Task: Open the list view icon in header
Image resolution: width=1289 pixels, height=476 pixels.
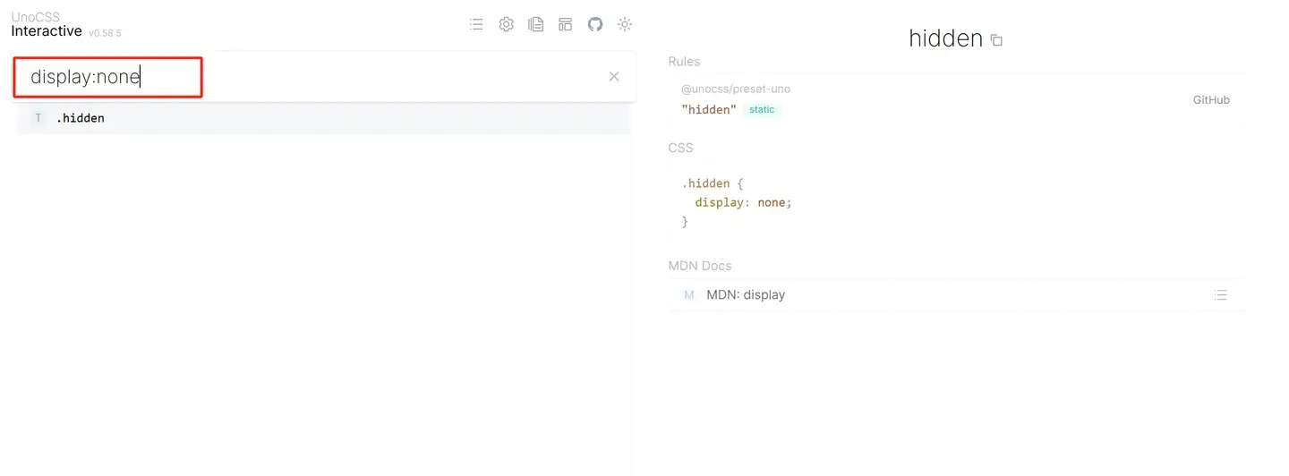Action: 476,24
